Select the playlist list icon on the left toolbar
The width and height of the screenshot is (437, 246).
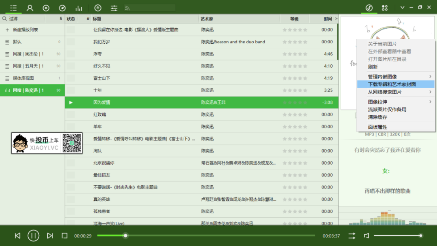[x=13, y=7]
